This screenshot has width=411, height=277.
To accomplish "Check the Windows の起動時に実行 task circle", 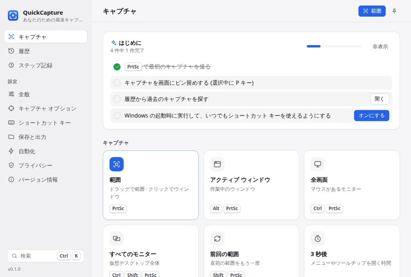I will [x=117, y=116].
